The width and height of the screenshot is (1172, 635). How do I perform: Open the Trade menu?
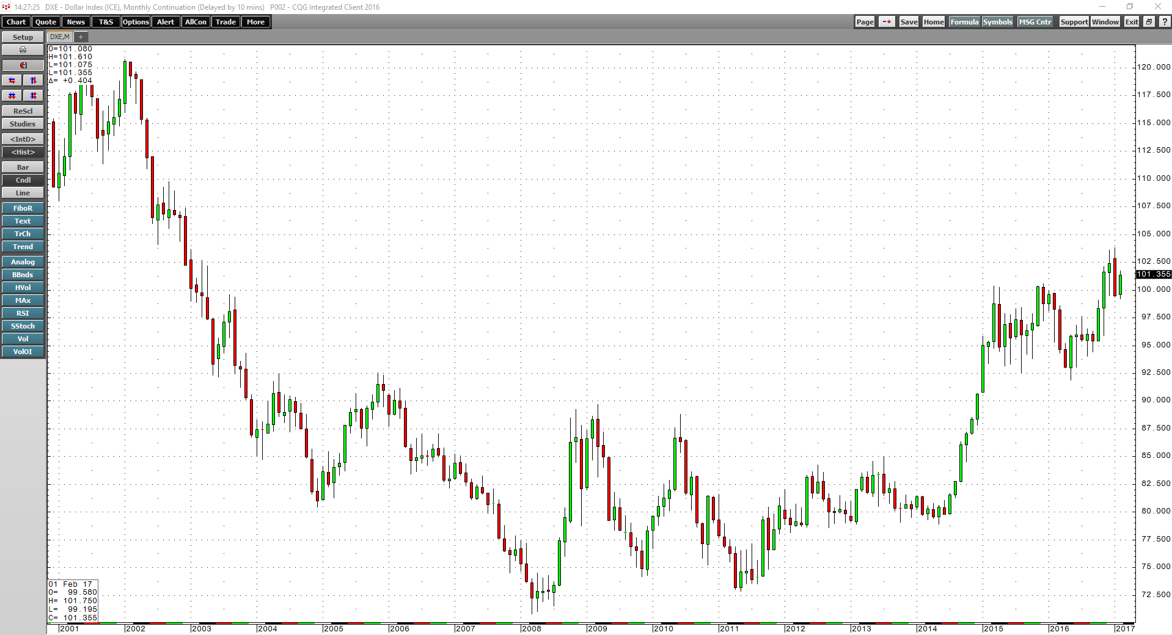[225, 22]
